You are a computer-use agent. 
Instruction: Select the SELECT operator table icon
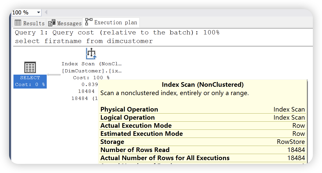(30, 68)
